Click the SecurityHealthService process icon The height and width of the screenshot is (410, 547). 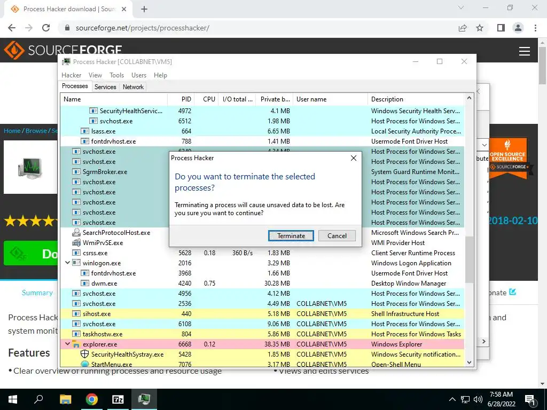pos(93,111)
